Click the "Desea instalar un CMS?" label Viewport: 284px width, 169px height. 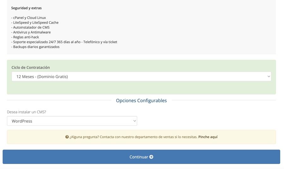[27, 112]
